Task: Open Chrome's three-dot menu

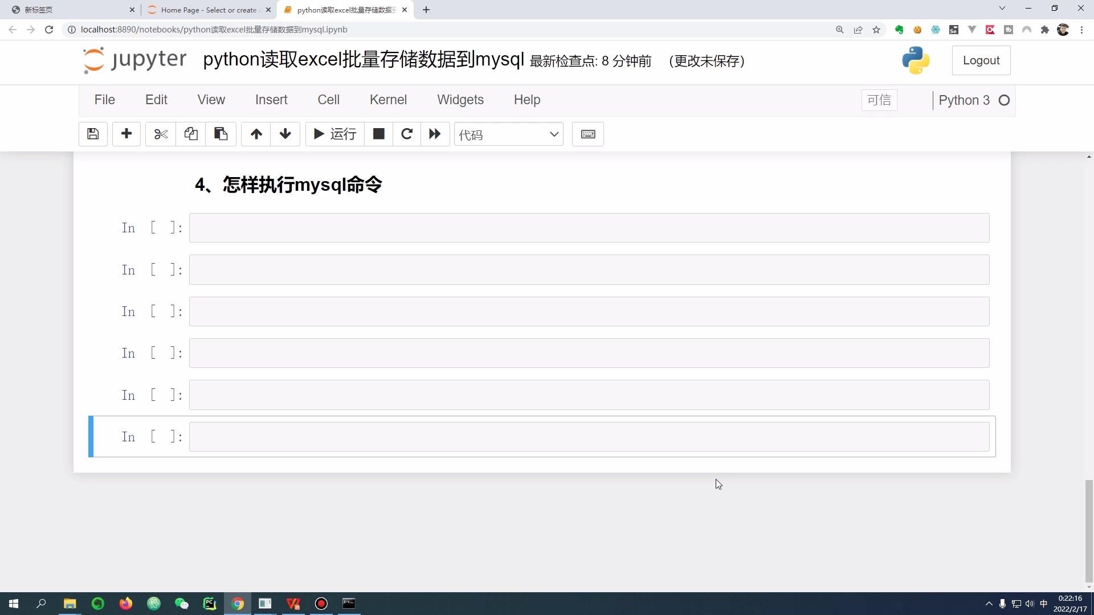Action: pyautogui.click(x=1082, y=30)
